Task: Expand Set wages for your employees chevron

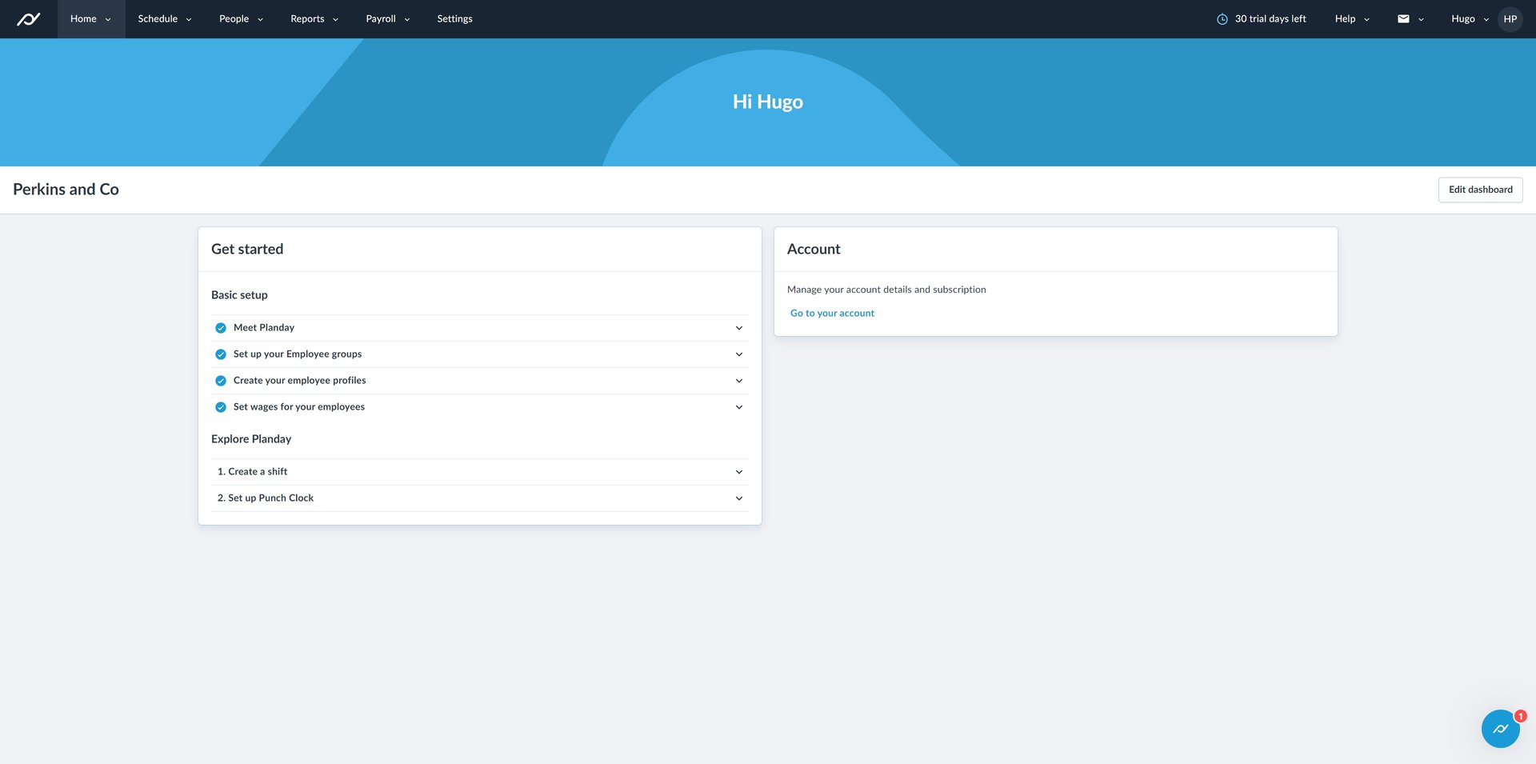Action: (x=739, y=407)
